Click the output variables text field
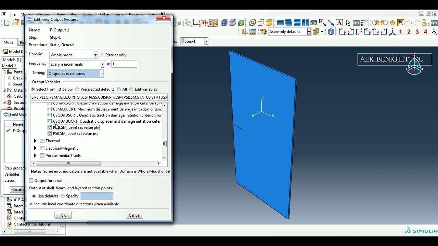 [99, 97]
